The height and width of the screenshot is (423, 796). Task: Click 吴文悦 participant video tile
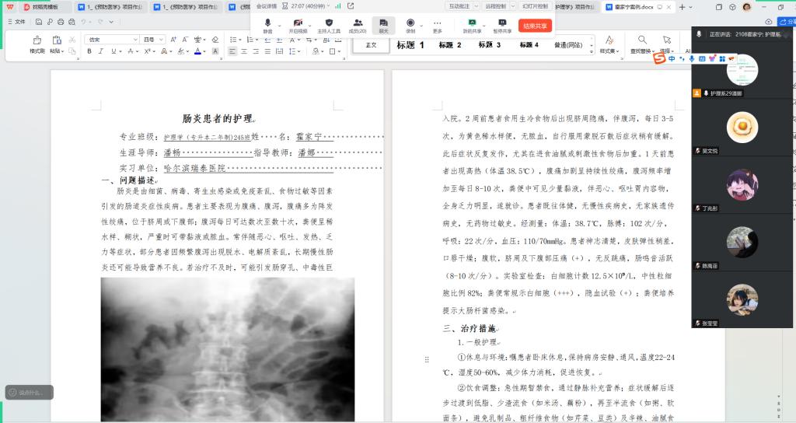pyautogui.click(x=742, y=127)
